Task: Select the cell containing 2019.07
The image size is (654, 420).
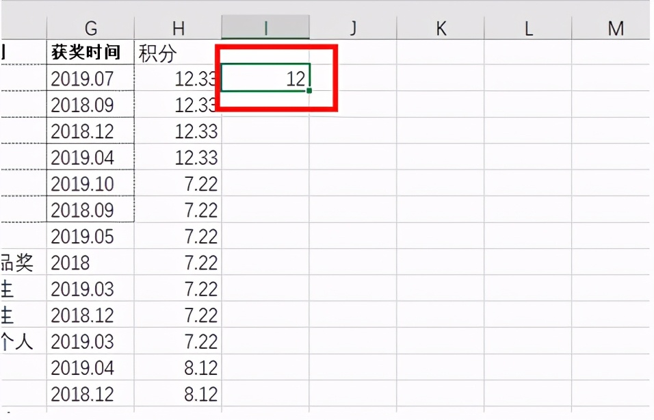Action: [90, 79]
